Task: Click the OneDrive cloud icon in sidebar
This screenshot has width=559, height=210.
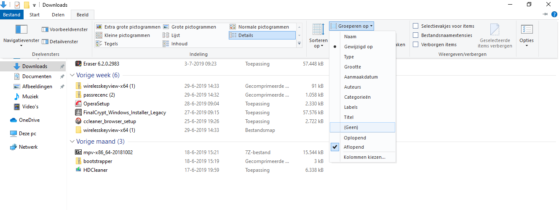Action: point(13,120)
